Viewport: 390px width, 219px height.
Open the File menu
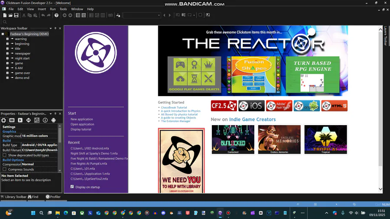(11, 9)
